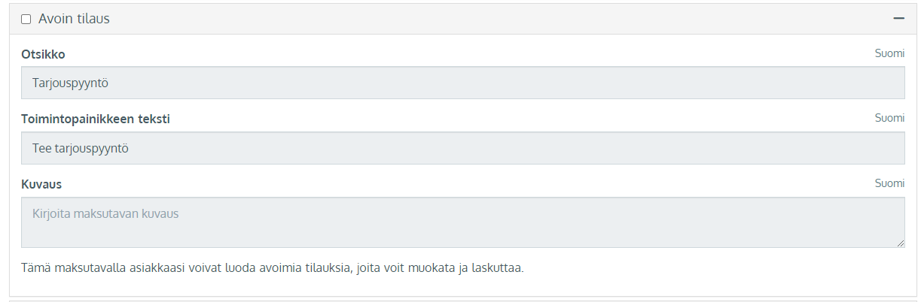Click the Toimintopainikkeen teksti label
Viewport: 921px width, 302px height.
96,119
